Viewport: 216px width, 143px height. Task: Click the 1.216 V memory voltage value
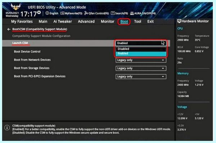click(199, 85)
